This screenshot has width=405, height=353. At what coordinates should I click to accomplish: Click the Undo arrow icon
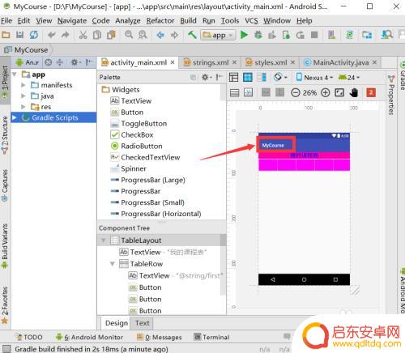pyautogui.click(x=51, y=35)
